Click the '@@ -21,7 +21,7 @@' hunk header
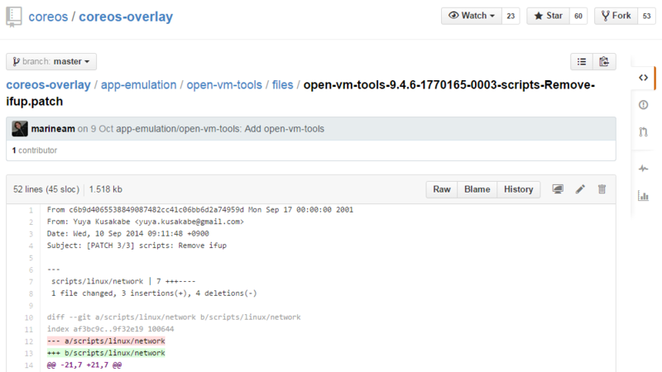 pyautogui.click(x=84, y=365)
